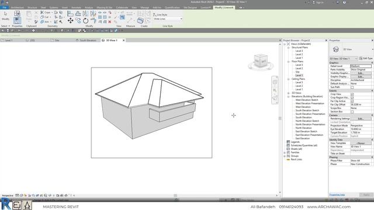Click the Move tool icon
The width and height of the screenshot is (374, 210).
coord(70,21)
